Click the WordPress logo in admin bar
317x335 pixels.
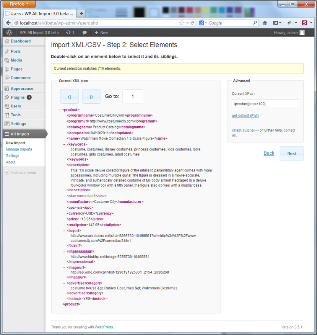pyautogui.click(x=9, y=33)
